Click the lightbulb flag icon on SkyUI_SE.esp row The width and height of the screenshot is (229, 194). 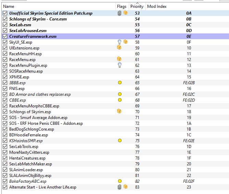point(119,42)
